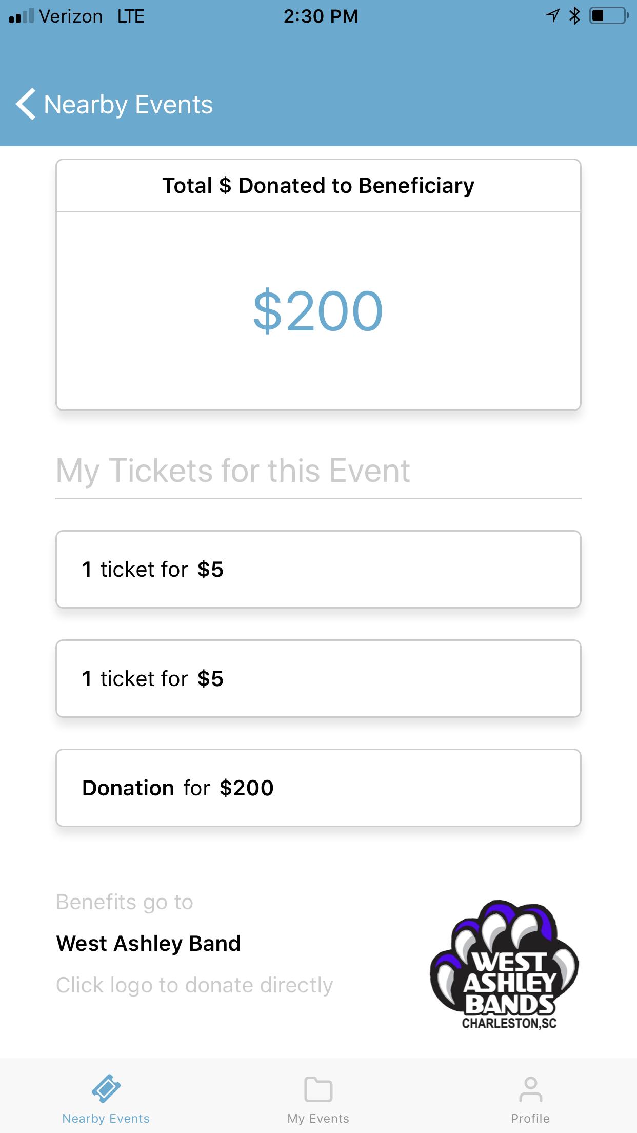
Task: Tap the Profile person icon
Action: (530, 1089)
